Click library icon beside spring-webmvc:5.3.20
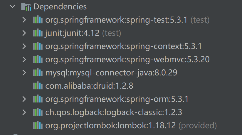 38,59
